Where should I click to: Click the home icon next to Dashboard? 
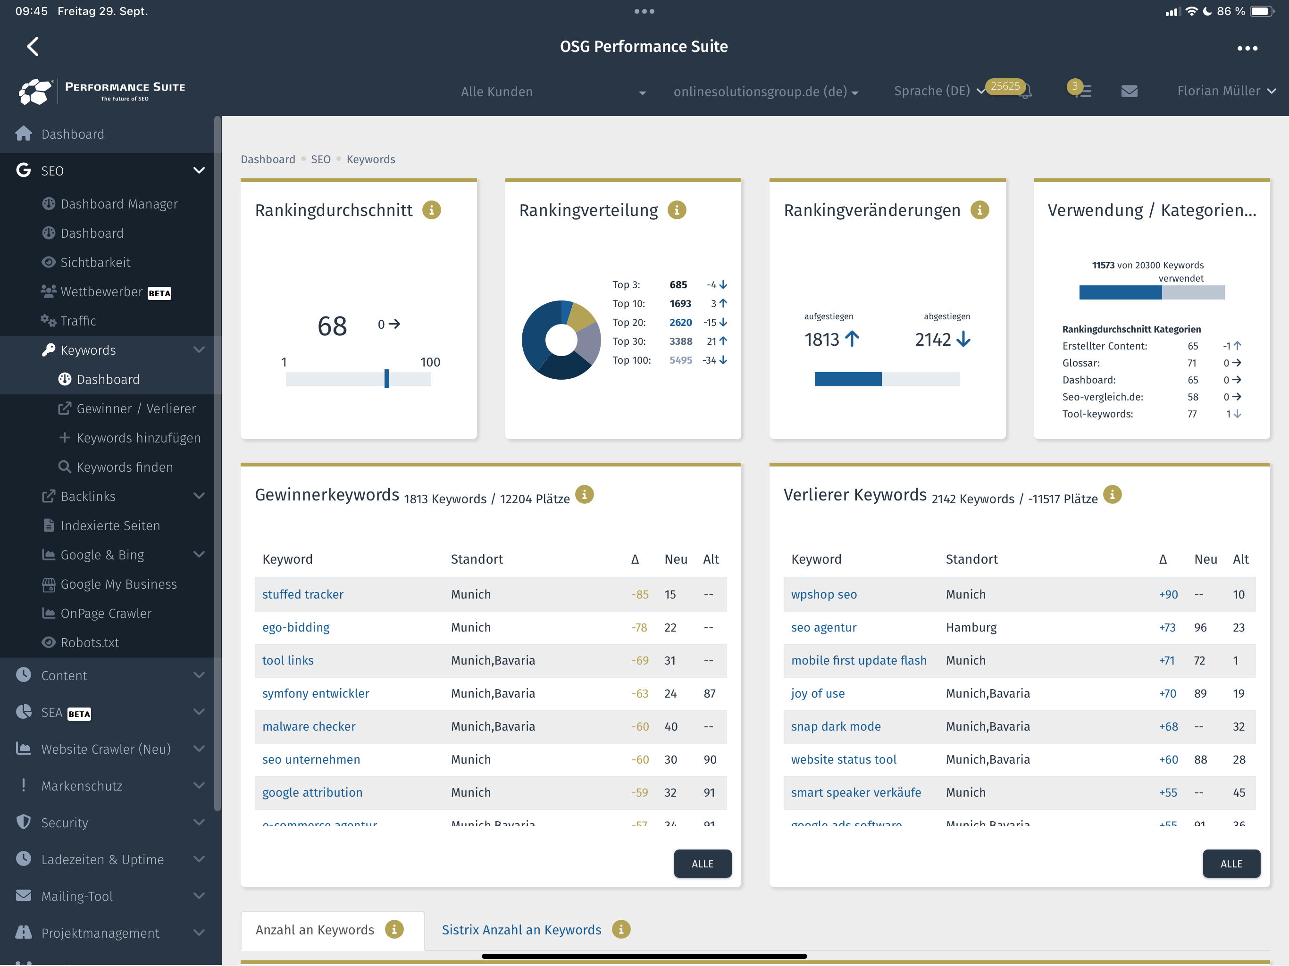click(x=23, y=133)
